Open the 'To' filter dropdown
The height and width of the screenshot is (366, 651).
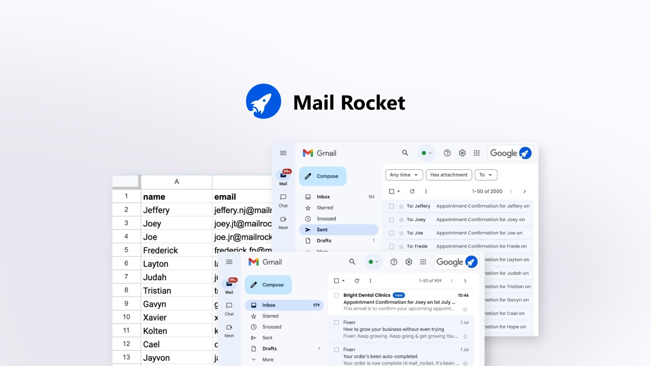[x=486, y=175]
